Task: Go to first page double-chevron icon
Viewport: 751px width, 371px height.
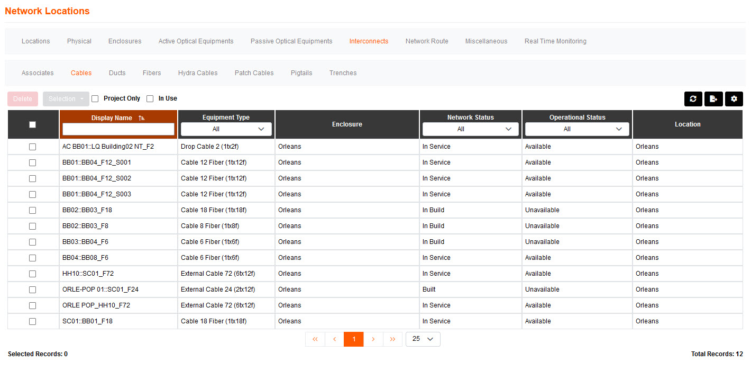Action: click(x=315, y=339)
